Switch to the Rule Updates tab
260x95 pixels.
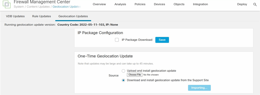point(41,16)
